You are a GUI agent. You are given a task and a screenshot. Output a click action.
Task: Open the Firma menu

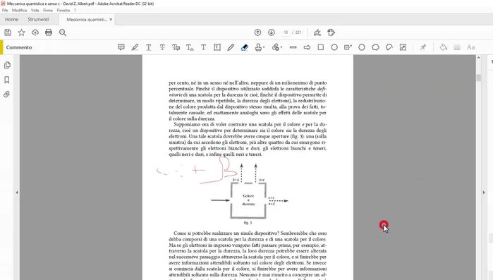[x=48, y=10]
